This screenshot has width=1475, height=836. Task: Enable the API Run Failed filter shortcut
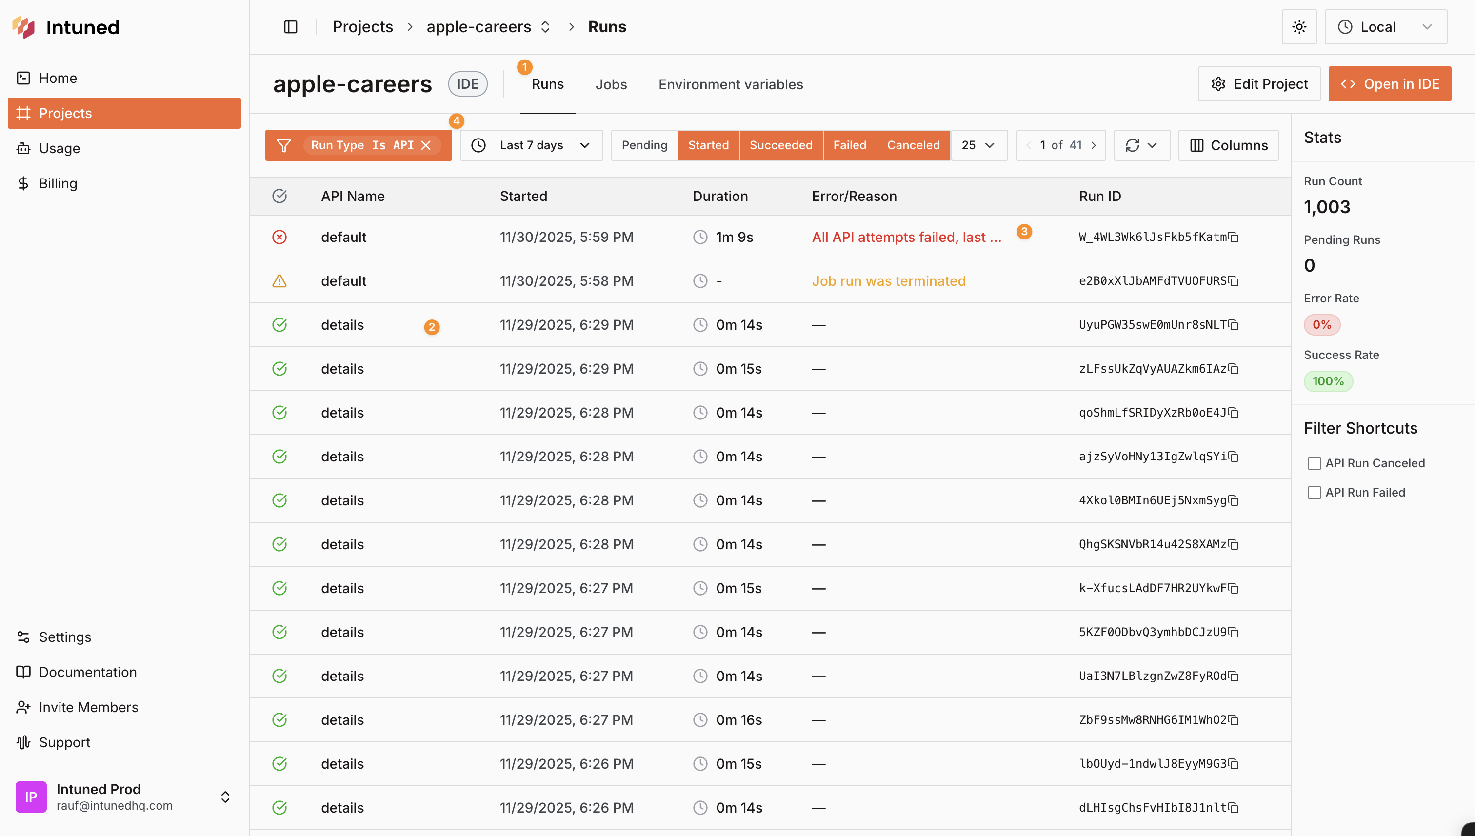(1315, 492)
